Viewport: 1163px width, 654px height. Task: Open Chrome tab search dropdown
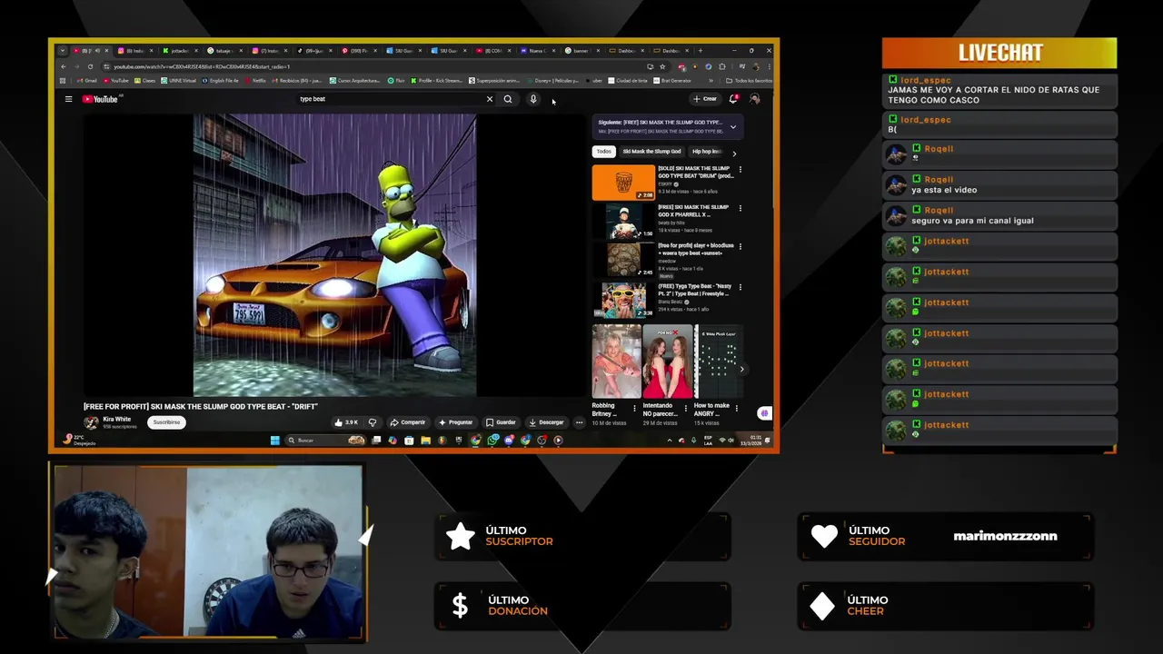coord(63,51)
